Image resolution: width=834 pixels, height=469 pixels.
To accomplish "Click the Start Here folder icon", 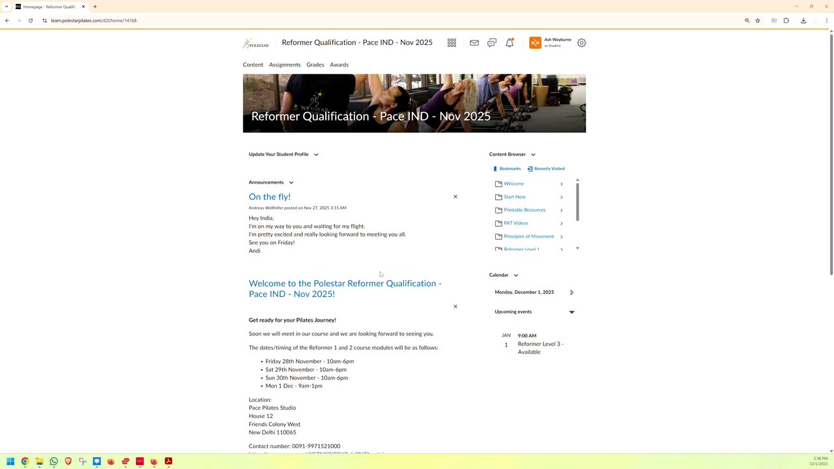I will tap(498, 197).
